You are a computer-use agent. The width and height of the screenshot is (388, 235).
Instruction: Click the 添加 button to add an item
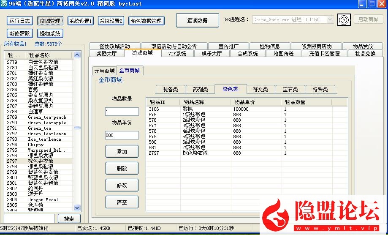(122, 152)
